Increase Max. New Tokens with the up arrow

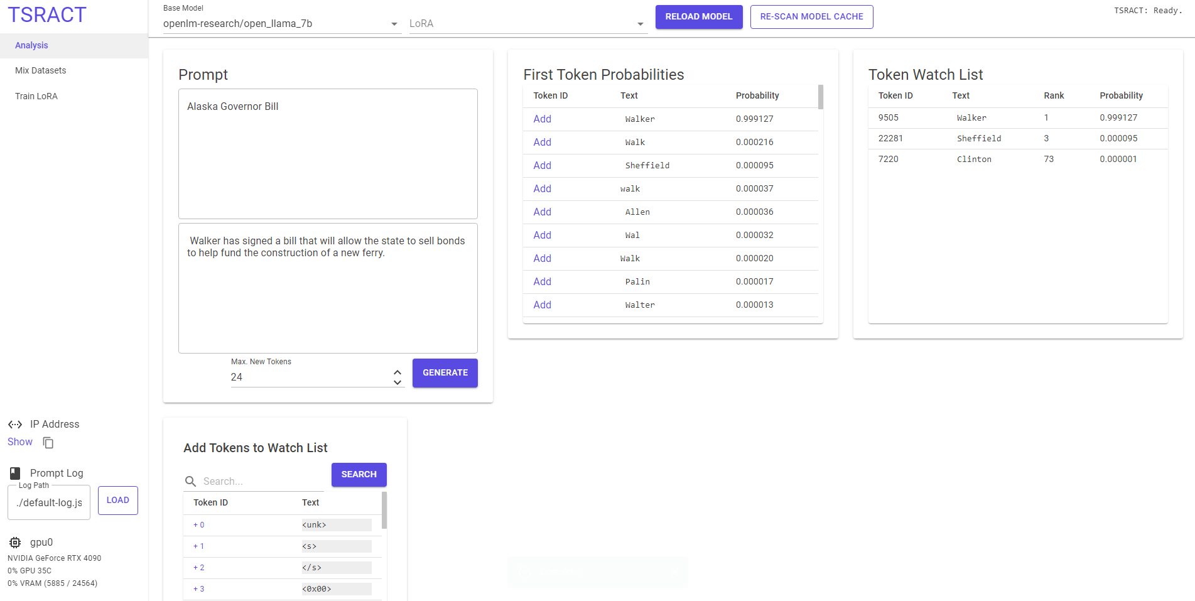coord(397,372)
